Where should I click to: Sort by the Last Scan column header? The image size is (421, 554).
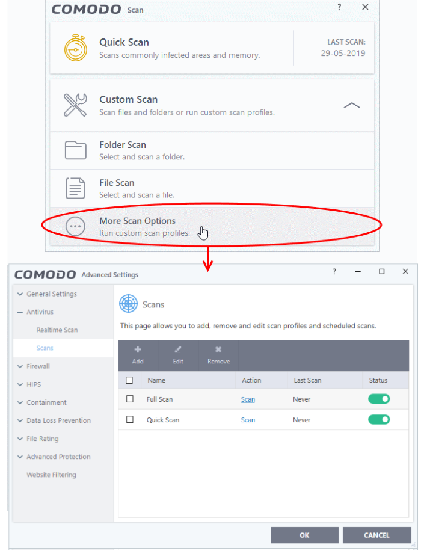(325, 380)
